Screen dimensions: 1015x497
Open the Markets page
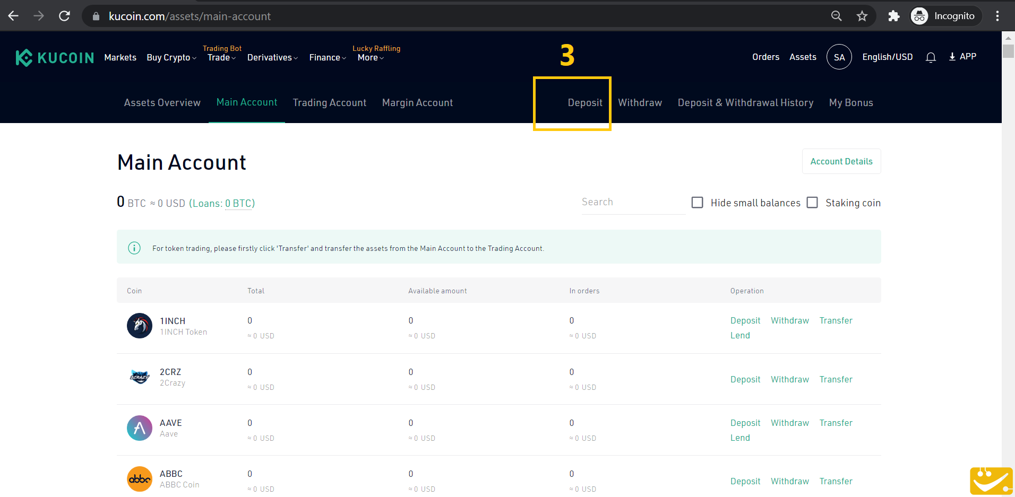(x=121, y=57)
